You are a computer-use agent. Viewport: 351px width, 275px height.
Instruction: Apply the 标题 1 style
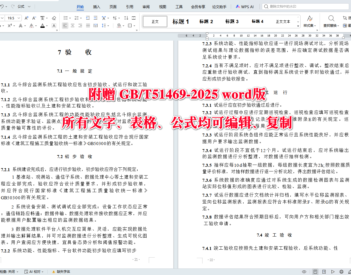(x=181, y=22)
